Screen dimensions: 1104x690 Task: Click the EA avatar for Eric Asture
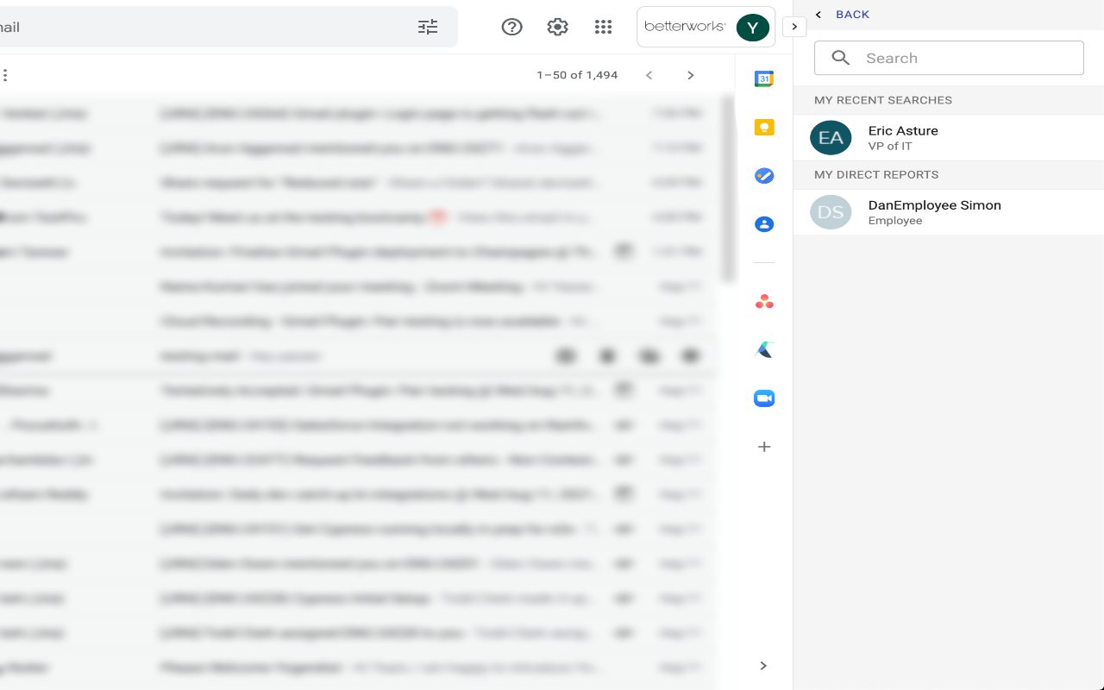coord(831,138)
